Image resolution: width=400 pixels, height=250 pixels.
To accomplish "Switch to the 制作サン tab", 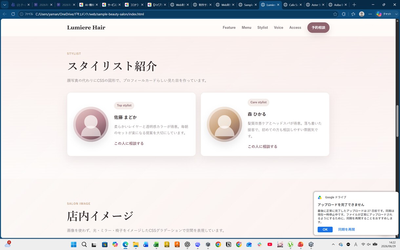I will tap(202, 5).
